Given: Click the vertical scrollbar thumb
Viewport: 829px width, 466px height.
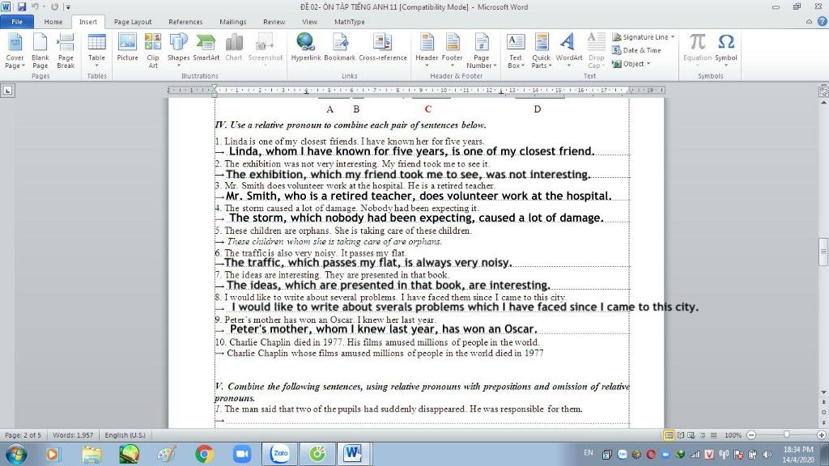Looking at the screenshot, I should pyautogui.click(x=823, y=252).
